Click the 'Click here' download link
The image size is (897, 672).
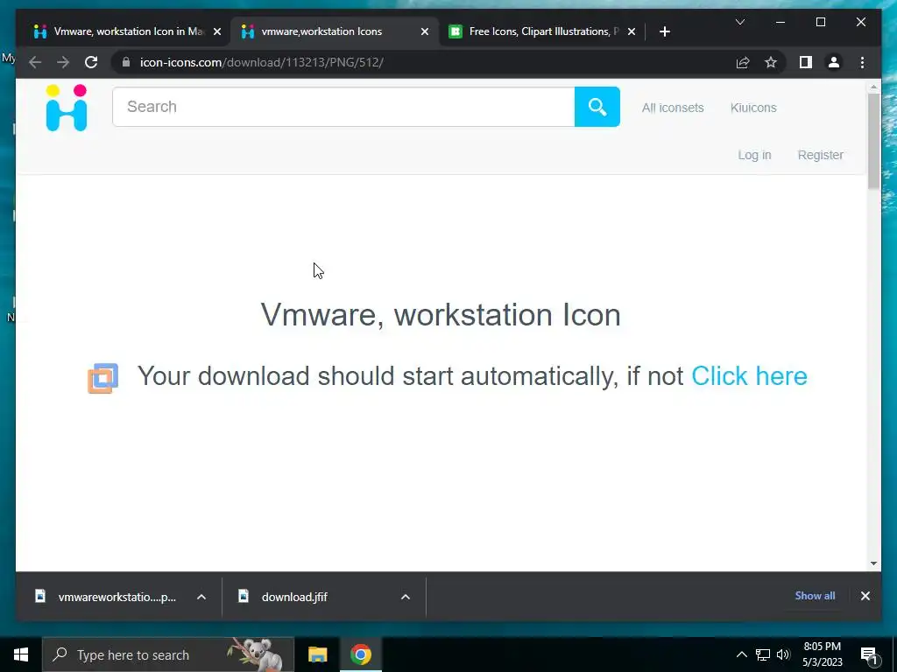pos(749,376)
